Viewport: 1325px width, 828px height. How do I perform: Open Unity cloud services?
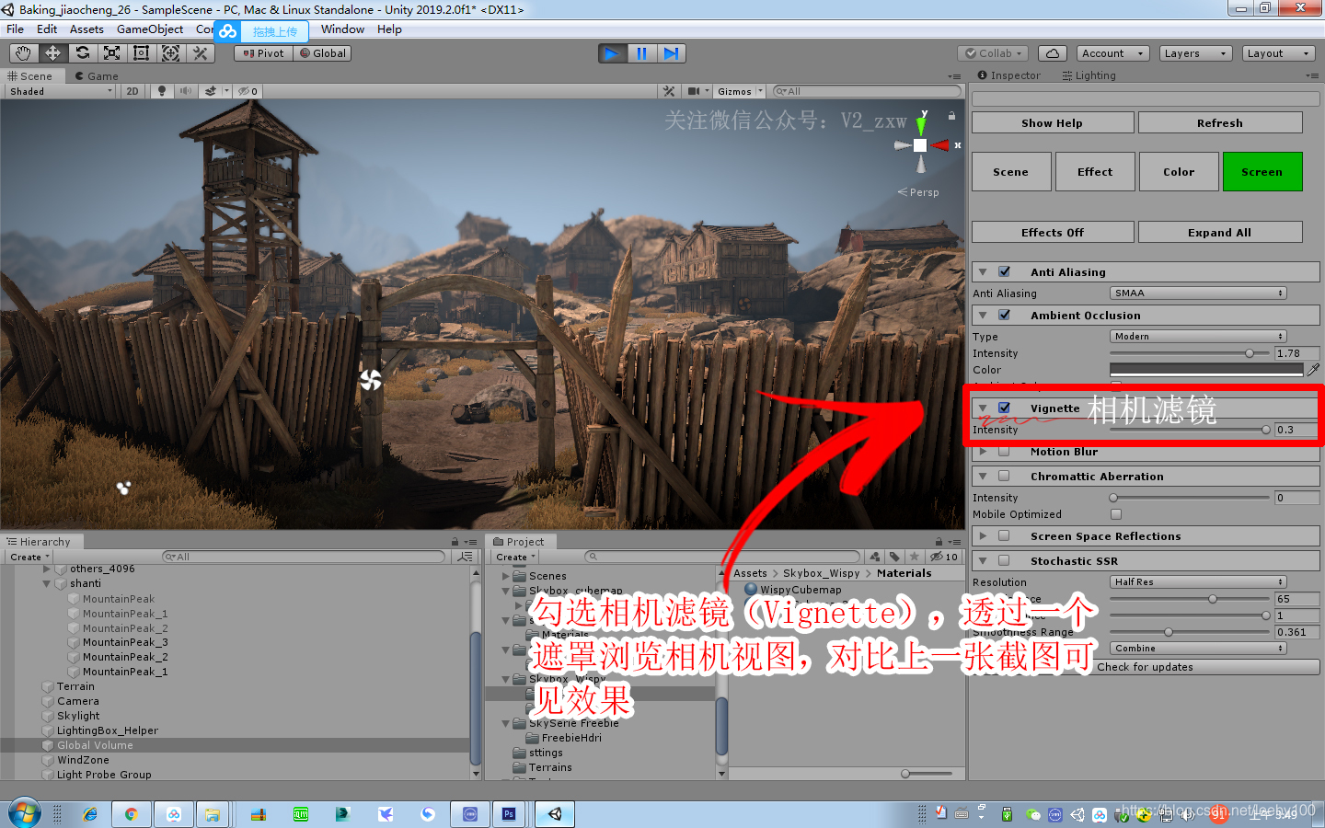tap(1053, 53)
